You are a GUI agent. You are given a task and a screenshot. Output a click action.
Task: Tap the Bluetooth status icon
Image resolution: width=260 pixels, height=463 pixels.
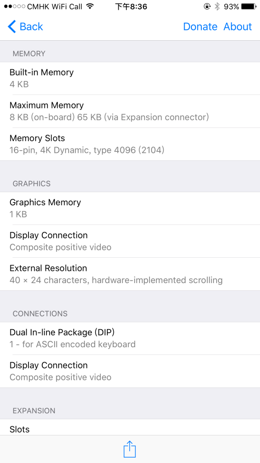(x=217, y=6)
